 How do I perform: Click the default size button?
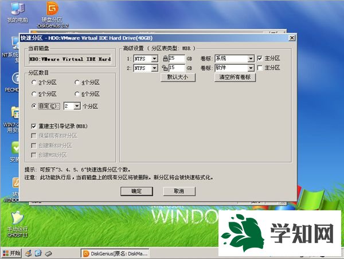pos(178,77)
